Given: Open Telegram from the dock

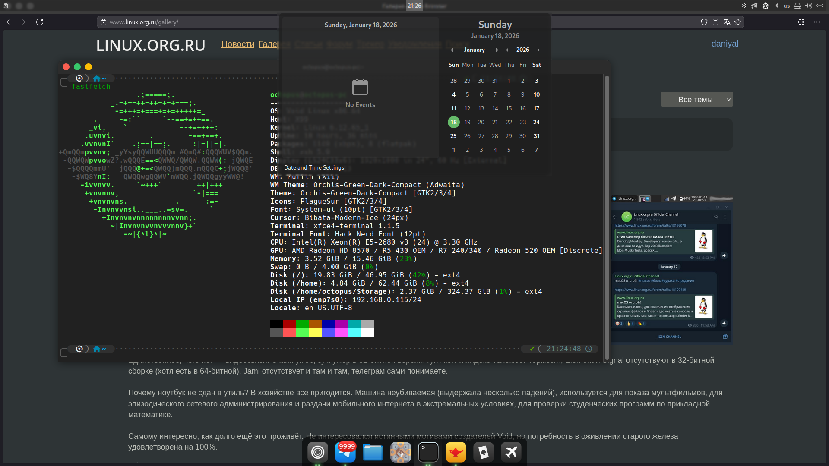Looking at the screenshot, I should pyautogui.click(x=345, y=452).
